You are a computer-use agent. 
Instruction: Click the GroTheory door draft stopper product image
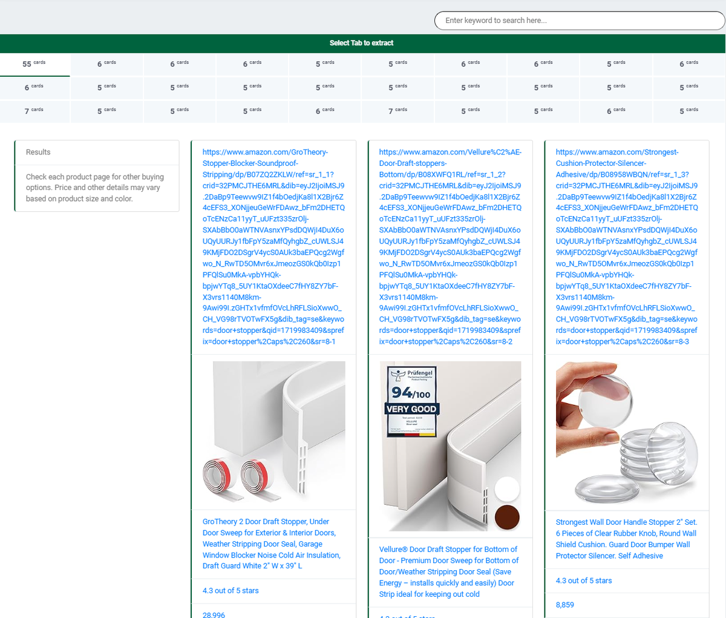click(x=273, y=431)
